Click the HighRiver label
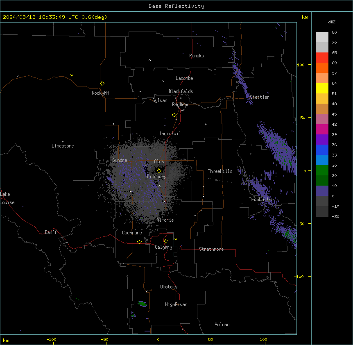353x345 pixels. [176, 304]
